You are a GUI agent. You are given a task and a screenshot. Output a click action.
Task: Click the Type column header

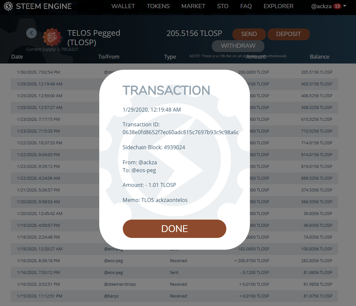[x=170, y=57]
